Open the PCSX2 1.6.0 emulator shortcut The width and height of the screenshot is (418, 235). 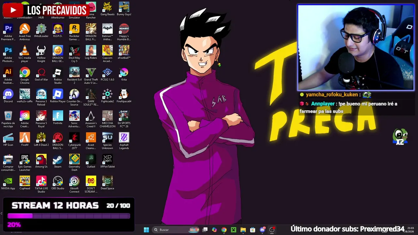tap(107, 74)
